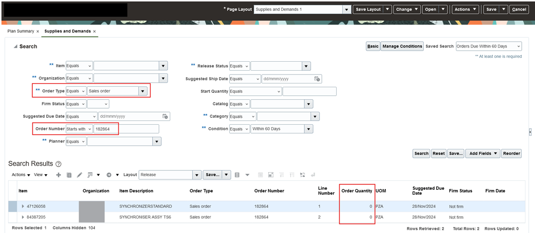Click SYNCHRONIZERSTANDARD description cell
Screen dimensions: 535x233
[146, 206]
